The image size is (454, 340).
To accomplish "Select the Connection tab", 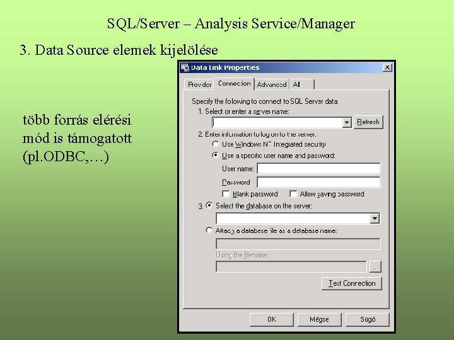I will point(234,84).
